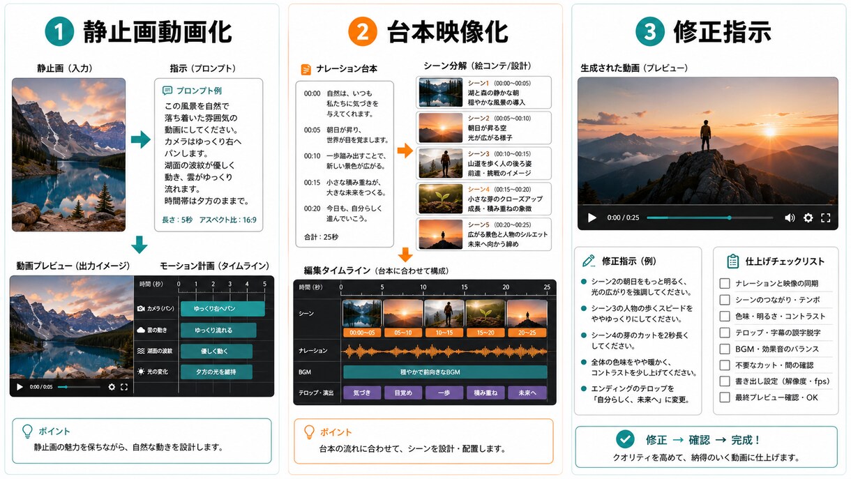Click the checkmark circle icon beside 修正 → 確認 → 完成！

[x=626, y=439]
